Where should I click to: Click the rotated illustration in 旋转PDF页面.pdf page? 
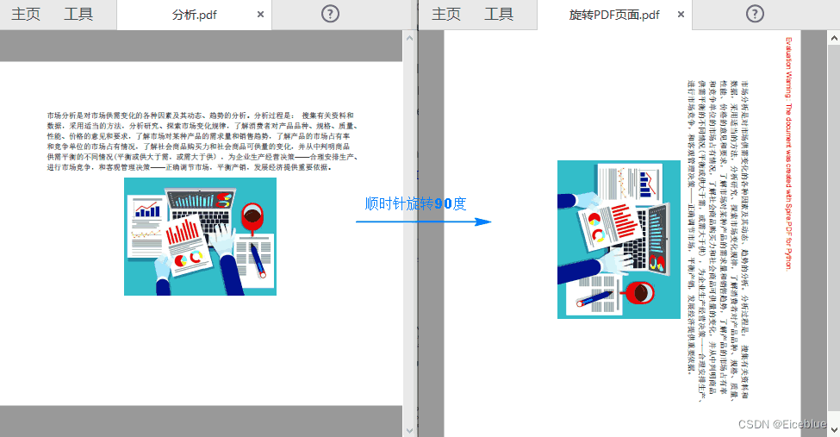619,240
